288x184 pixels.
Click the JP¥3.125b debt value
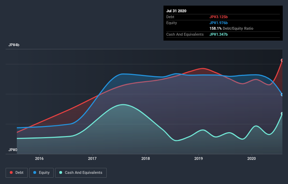pos(219,17)
